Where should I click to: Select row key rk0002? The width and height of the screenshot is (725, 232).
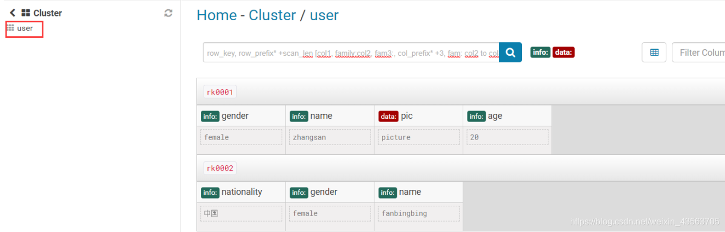point(220,168)
